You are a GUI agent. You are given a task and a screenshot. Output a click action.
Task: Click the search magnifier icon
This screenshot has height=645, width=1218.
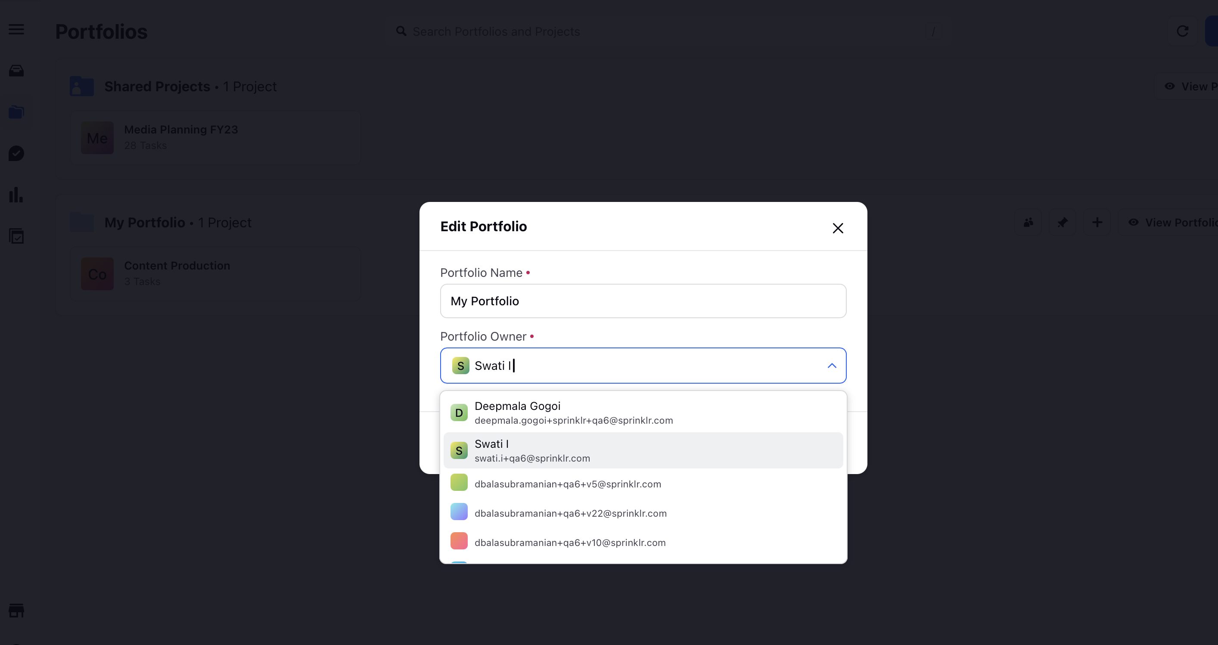401,31
